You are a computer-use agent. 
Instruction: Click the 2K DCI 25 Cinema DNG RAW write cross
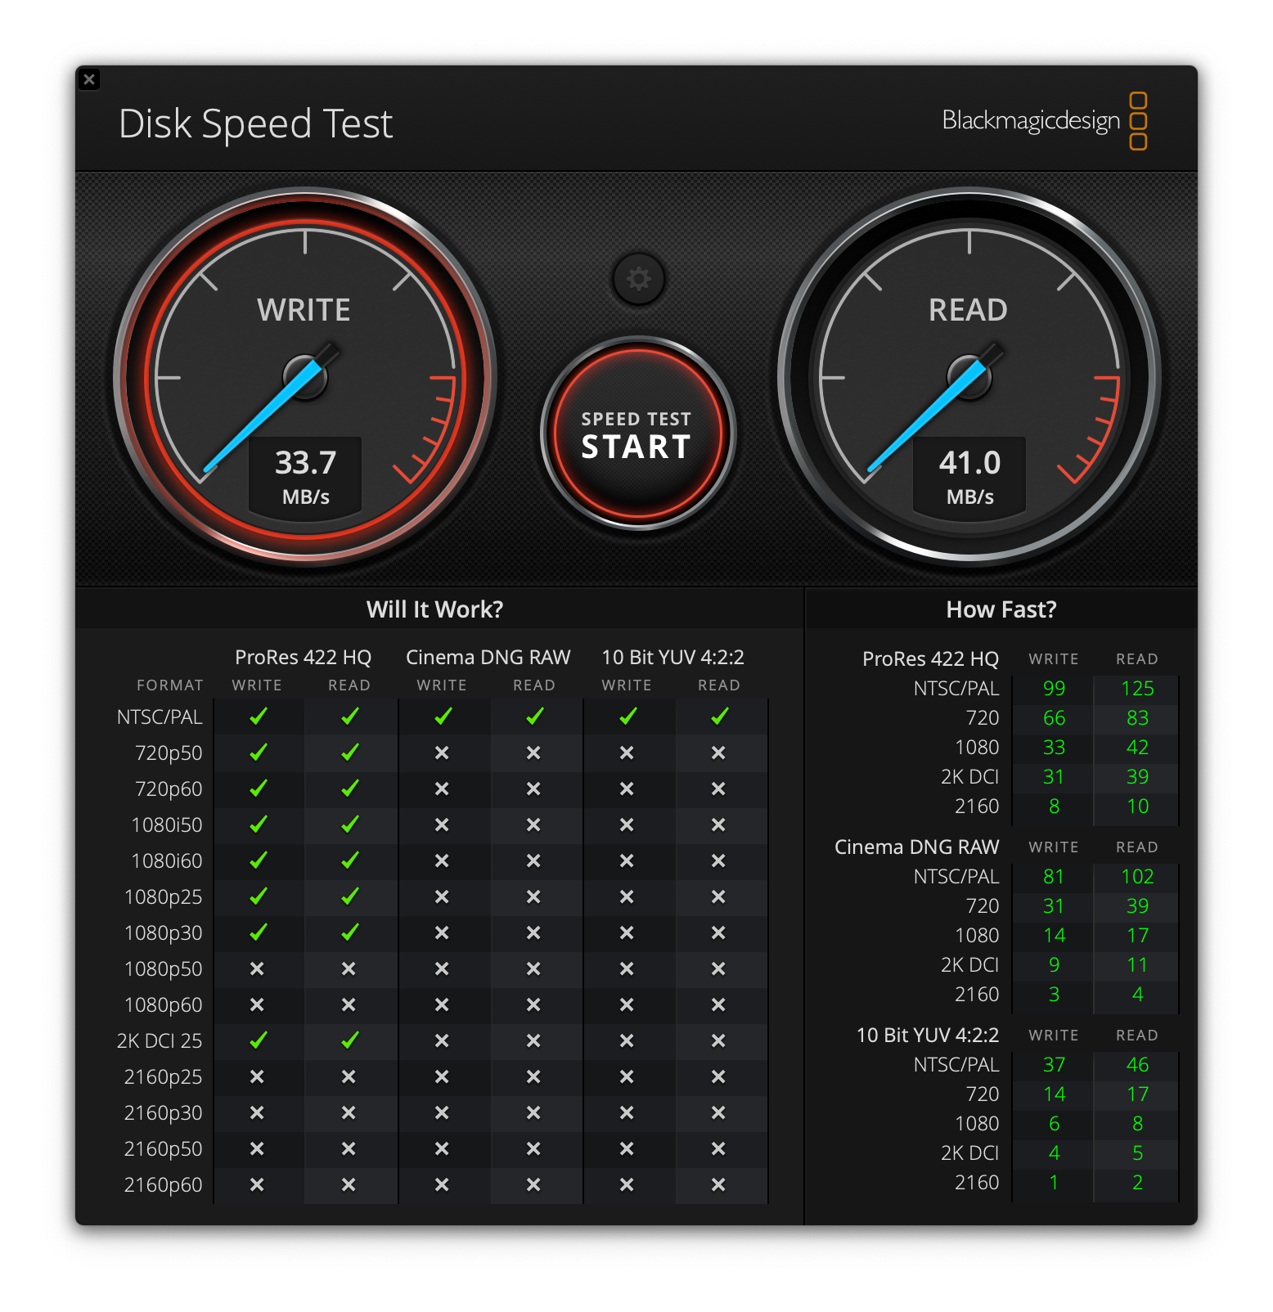[442, 1040]
